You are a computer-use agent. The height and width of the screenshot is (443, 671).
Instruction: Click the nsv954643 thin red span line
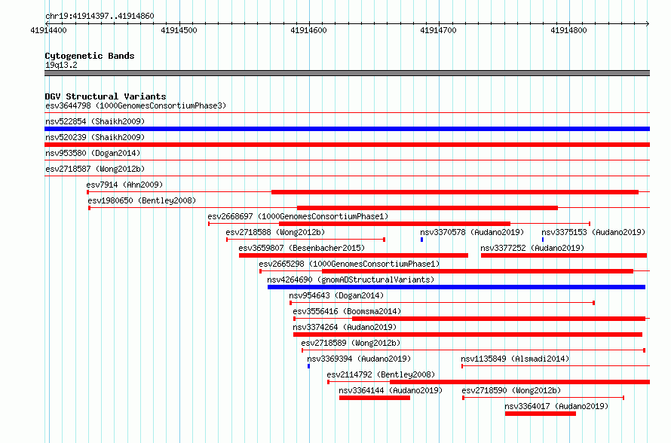click(x=442, y=303)
